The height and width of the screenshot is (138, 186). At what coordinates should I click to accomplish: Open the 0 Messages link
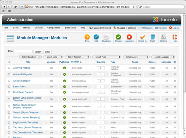click(x=146, y=28)
